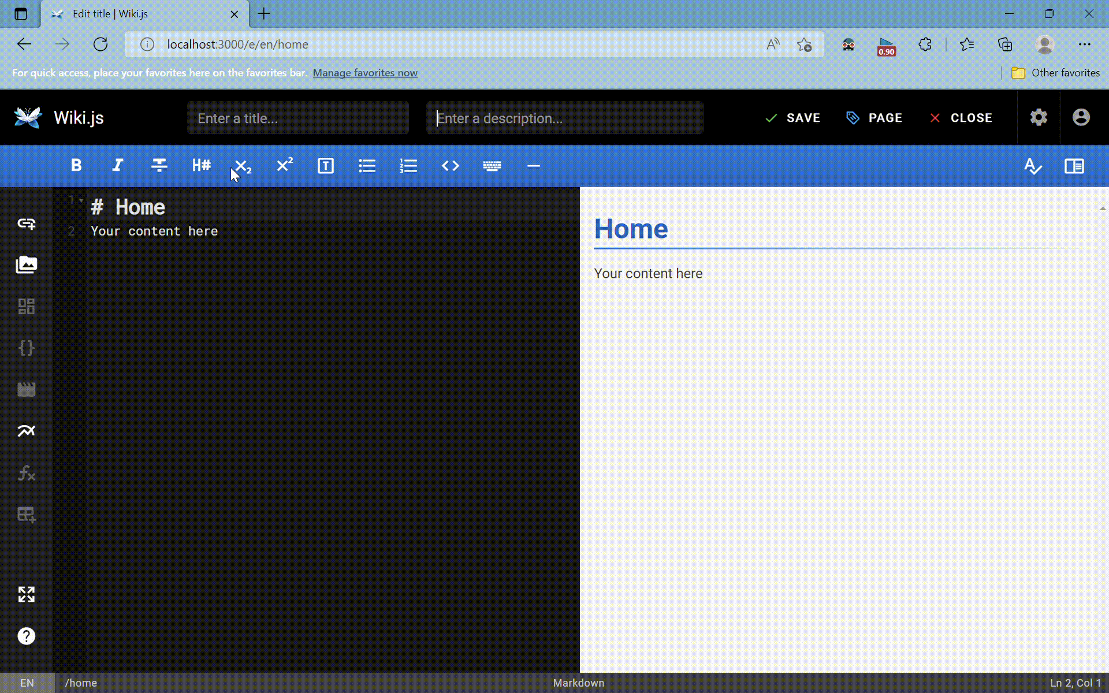Toggle distraction-free fullscreen mode
The width and height of the screenshot is (1109, 693).
tap(26, 594)
